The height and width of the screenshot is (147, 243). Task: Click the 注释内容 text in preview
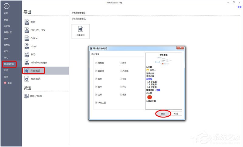coord(150,73)
